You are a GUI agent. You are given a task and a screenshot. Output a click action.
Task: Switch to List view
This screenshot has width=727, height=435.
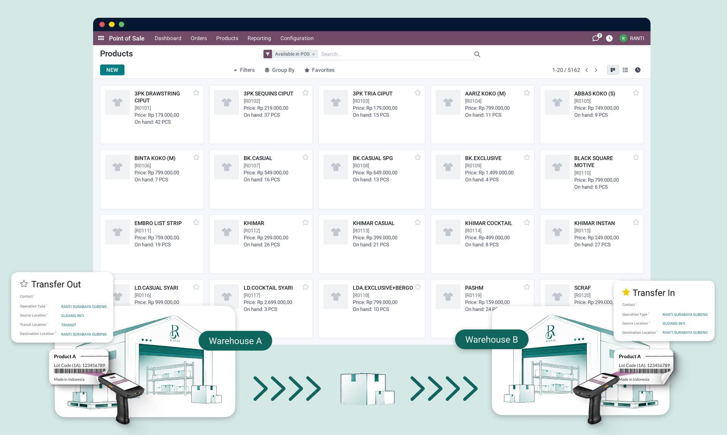[625, 70]
